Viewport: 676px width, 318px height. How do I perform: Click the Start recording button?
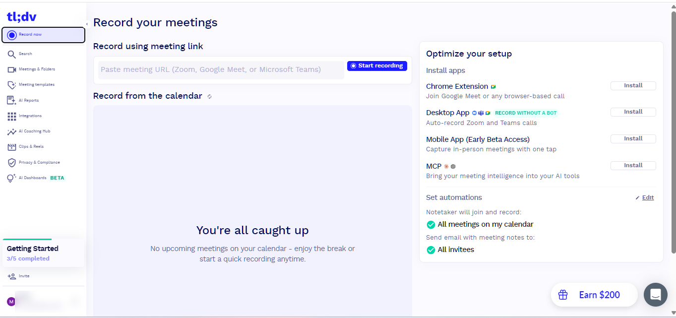coord(377,66)
